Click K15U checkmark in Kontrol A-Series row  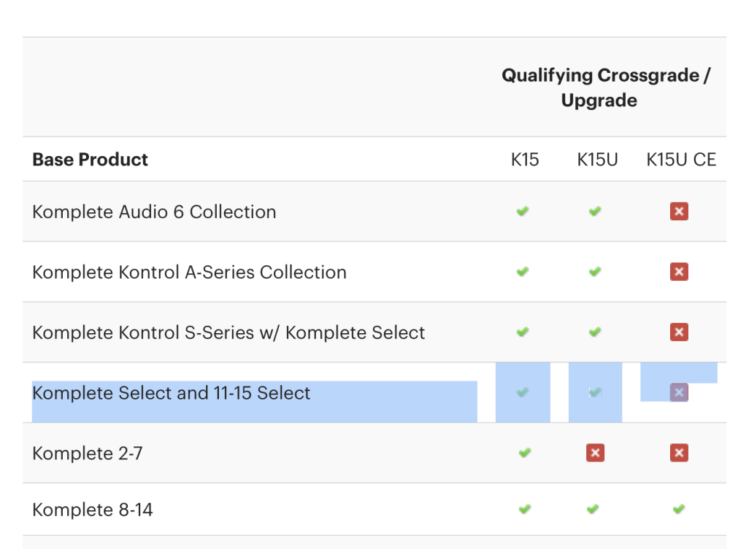595,272
